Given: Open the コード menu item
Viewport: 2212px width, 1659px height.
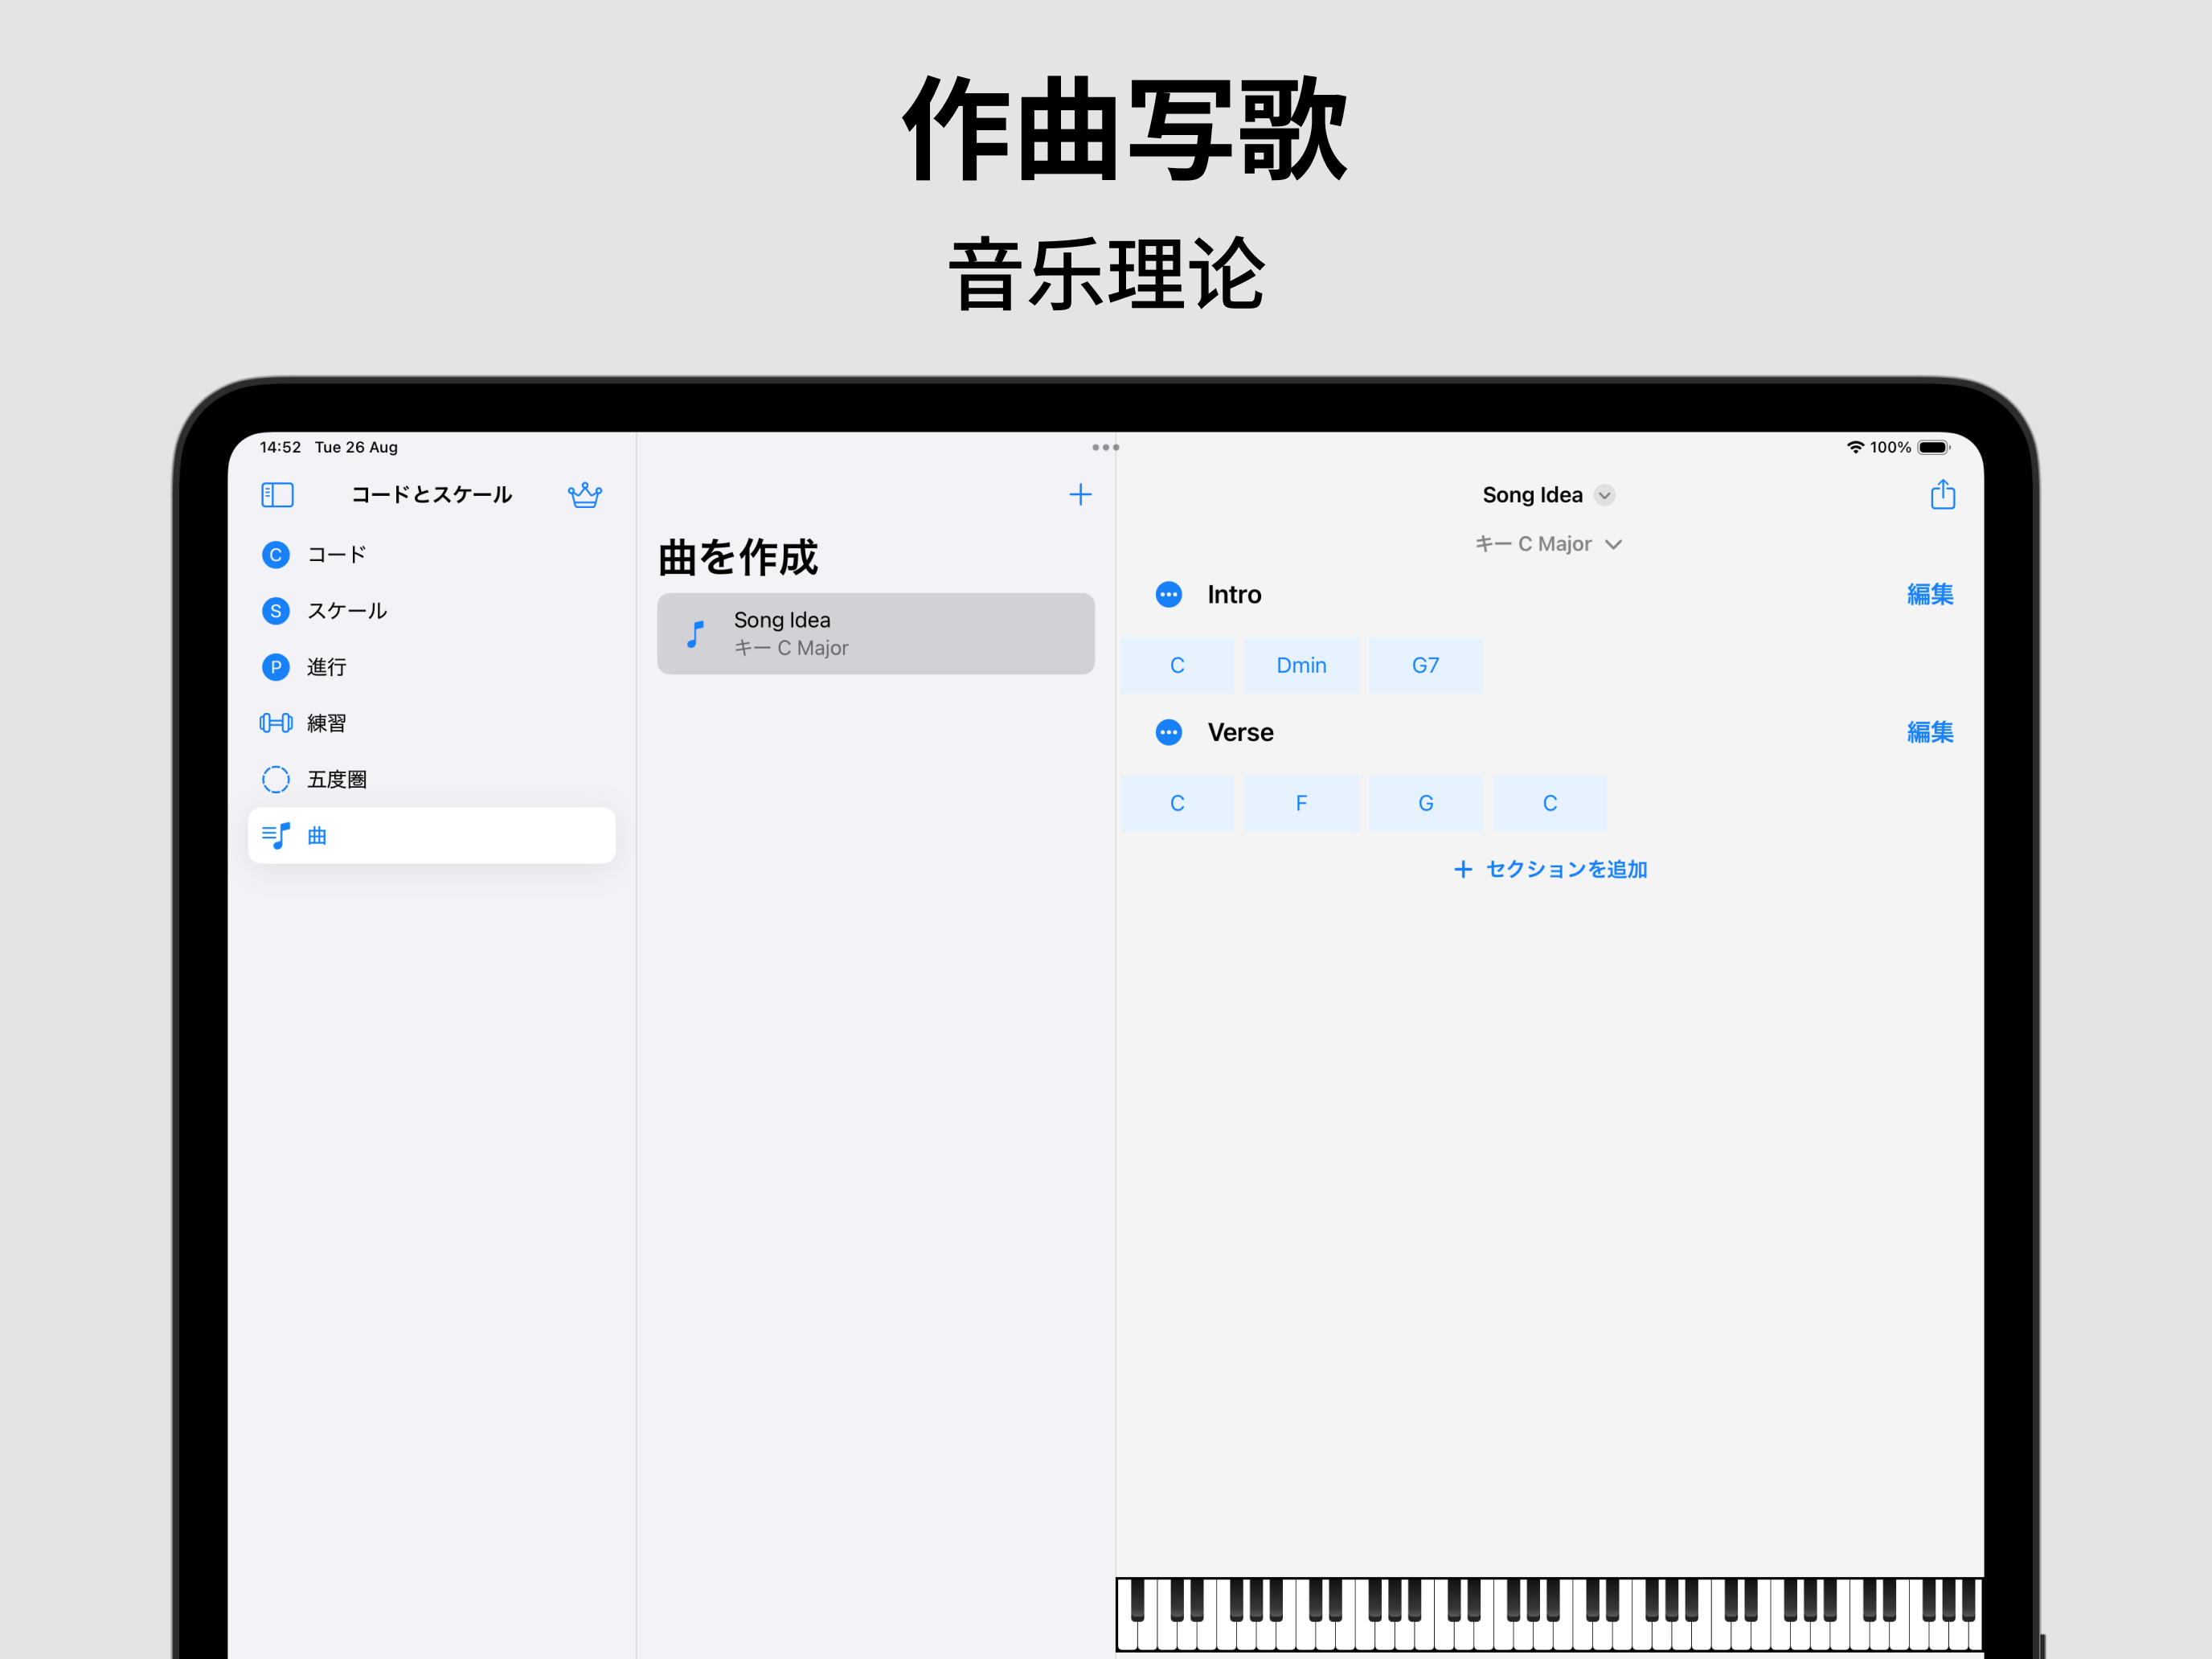Looking at the screenshot, I should click(431, 555).
